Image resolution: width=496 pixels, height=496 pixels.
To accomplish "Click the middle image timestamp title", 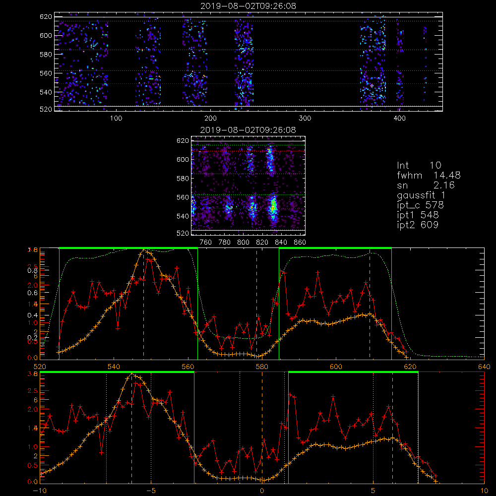I will tap(248, 129).
